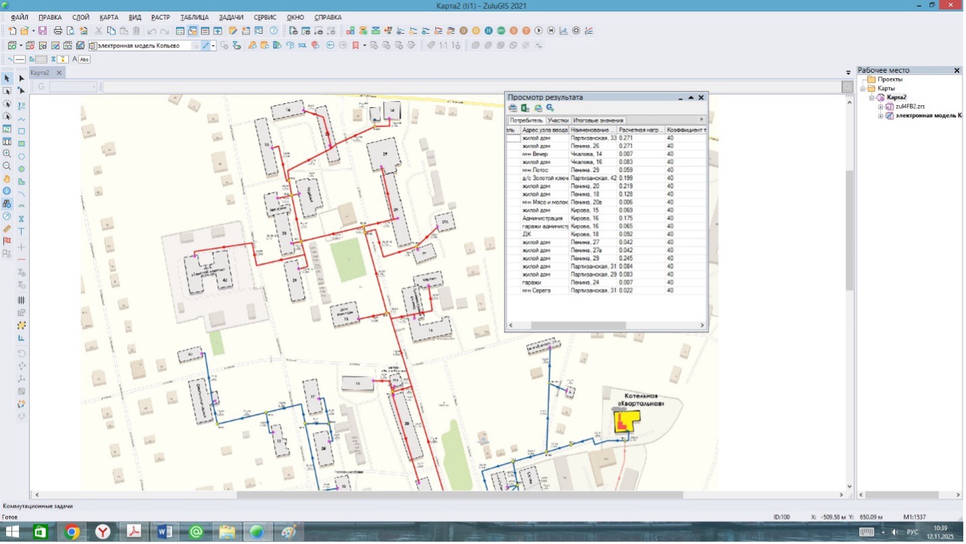Collapse the Карты tree folder
Viewport: 966px width, 544px height.
pyautogui.click(x=863, y=88)
